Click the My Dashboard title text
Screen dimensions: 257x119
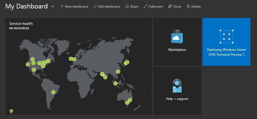[26, 7]
